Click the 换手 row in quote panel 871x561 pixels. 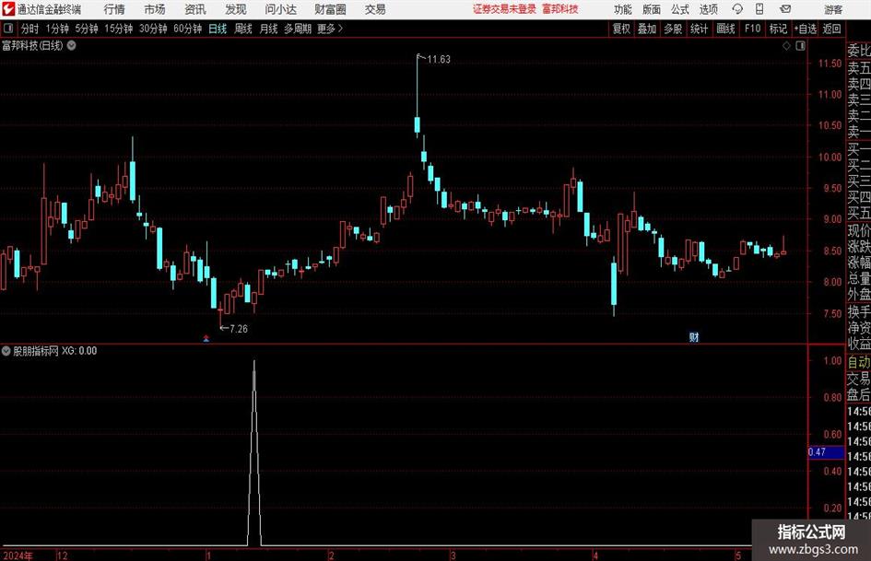tap(859, 311)
